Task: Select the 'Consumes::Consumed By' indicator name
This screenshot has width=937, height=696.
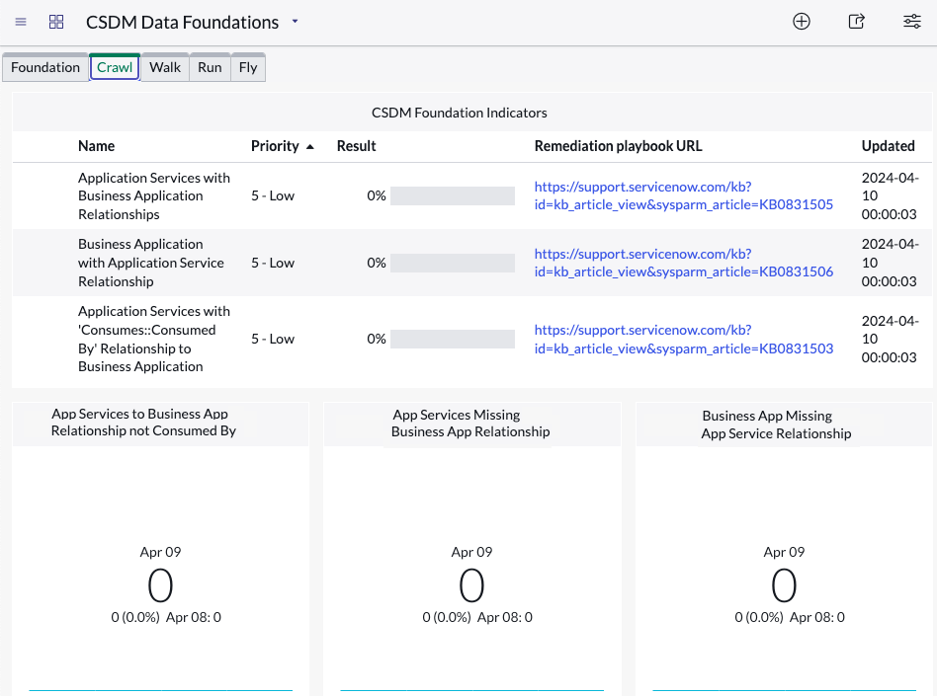Action: 154,339
